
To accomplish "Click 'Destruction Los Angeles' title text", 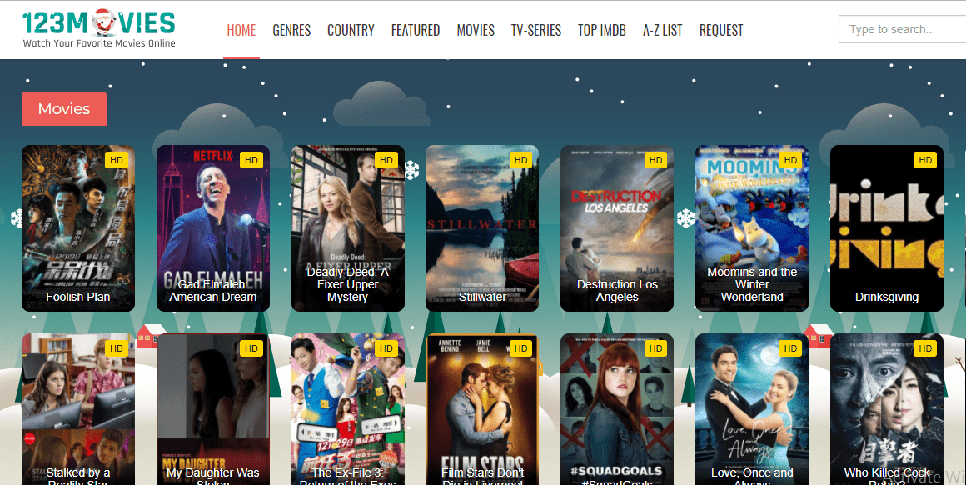I will pos(617,291).
